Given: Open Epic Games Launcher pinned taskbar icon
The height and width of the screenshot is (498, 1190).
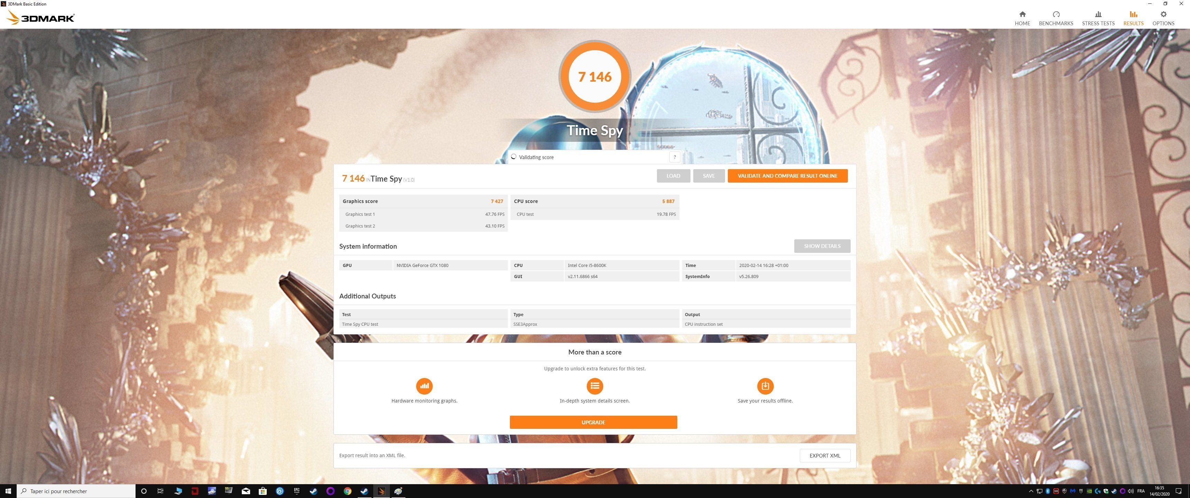Looking at the screenshot, I should [x=296, y=491].
